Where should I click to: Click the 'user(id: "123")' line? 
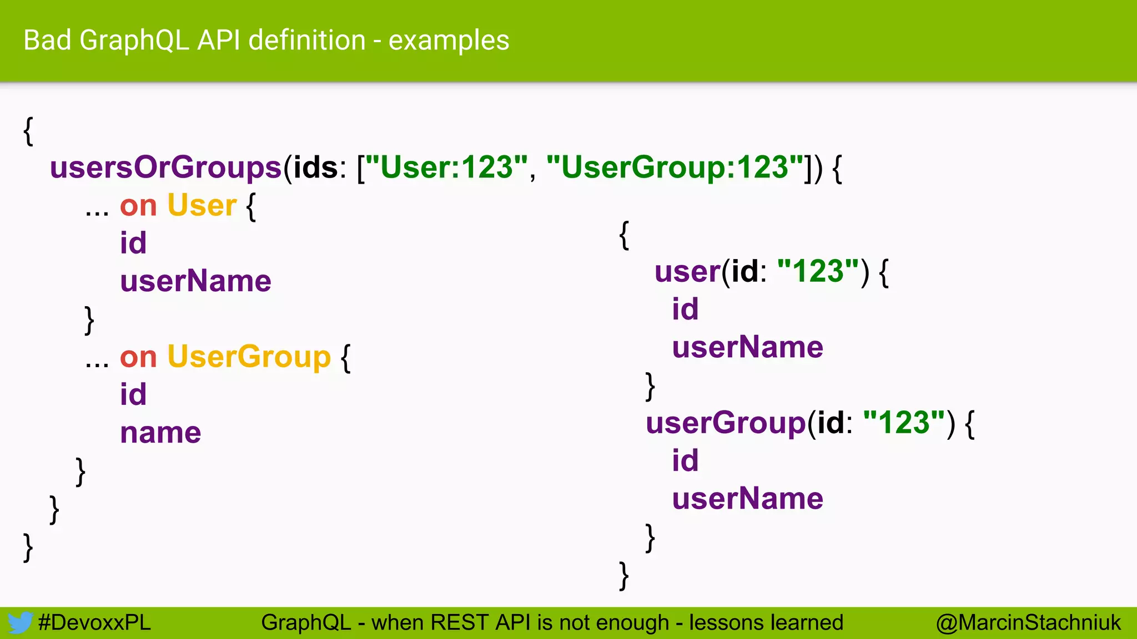(772, 272)
